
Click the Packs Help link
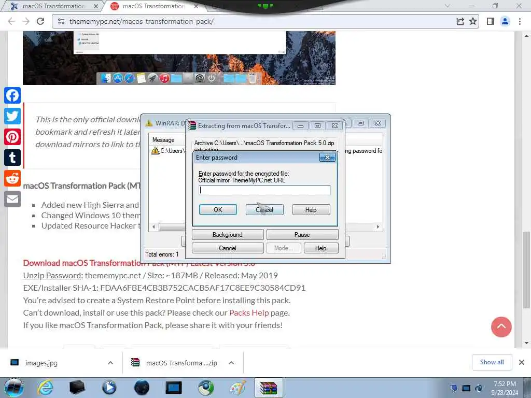click(x=249, y=312)
